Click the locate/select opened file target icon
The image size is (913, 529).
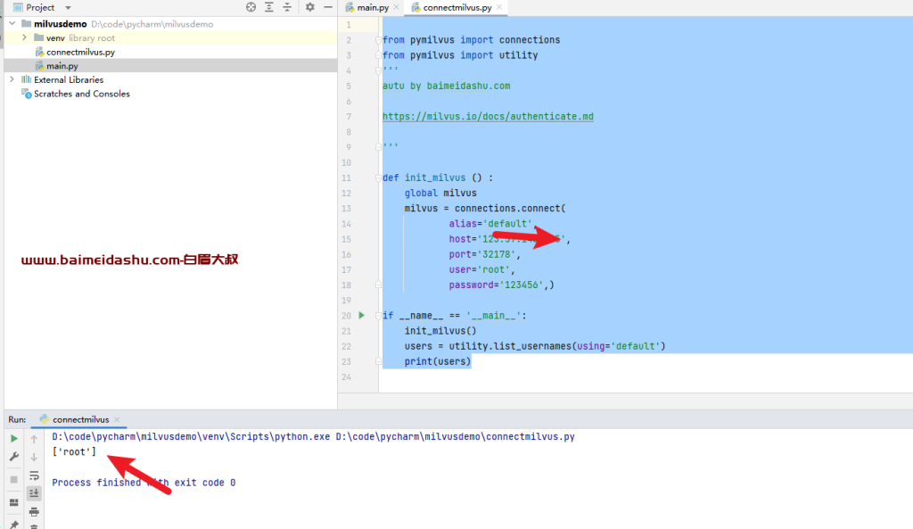[251, 7]
